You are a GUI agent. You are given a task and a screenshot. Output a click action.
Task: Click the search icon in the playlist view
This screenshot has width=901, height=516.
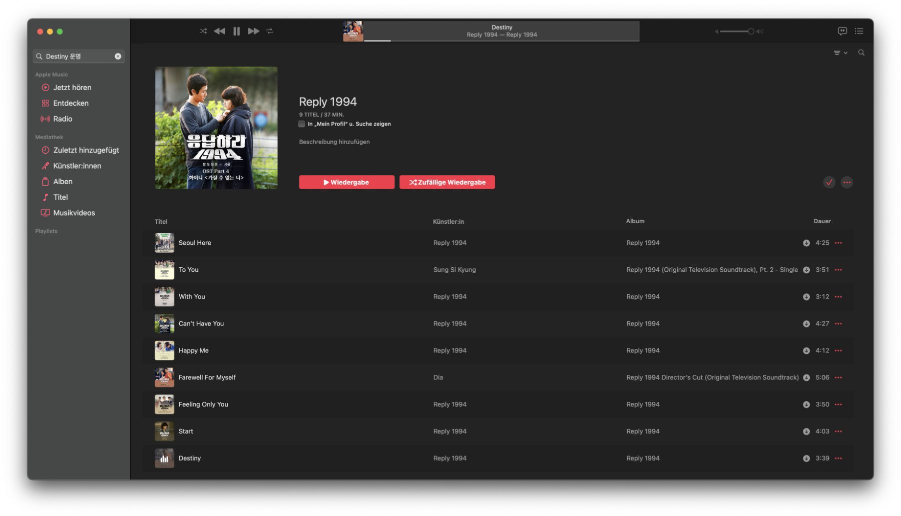pos(861,53)
